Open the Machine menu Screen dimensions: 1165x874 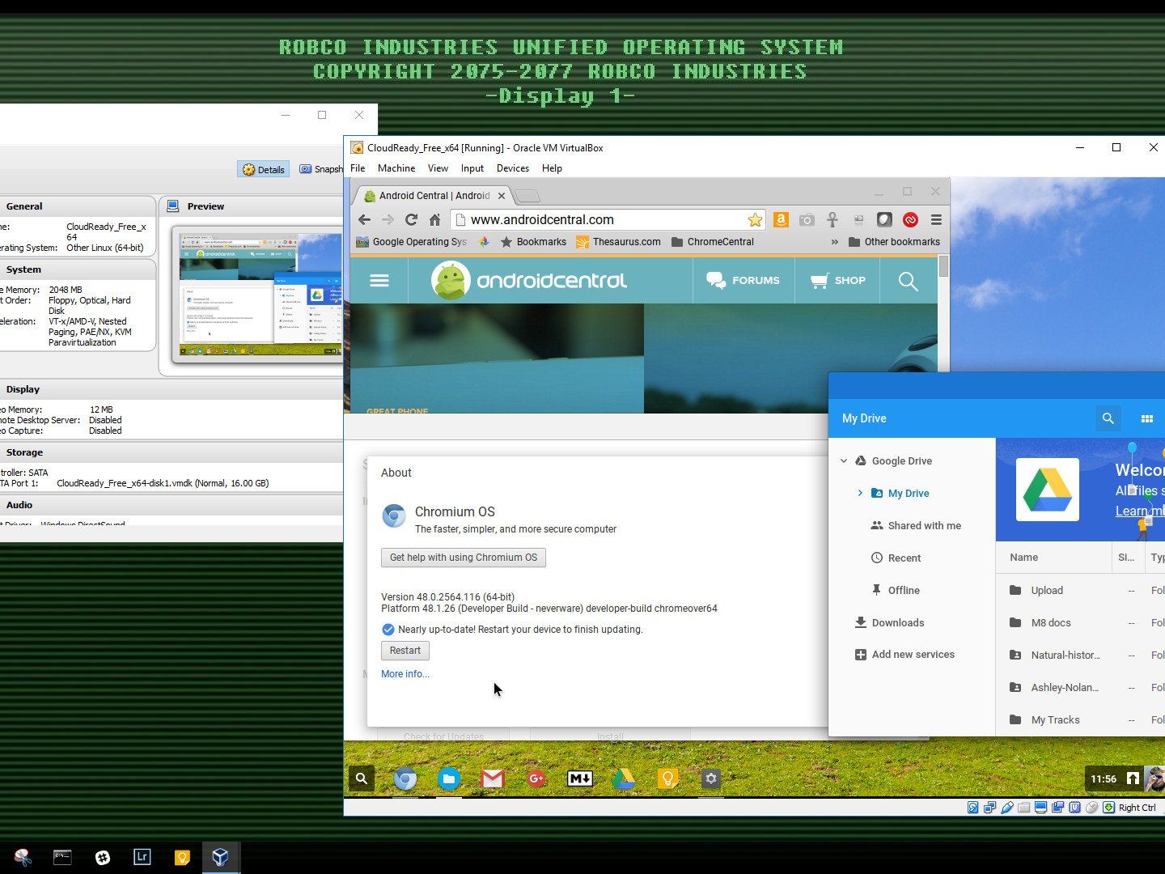[396, 168]
